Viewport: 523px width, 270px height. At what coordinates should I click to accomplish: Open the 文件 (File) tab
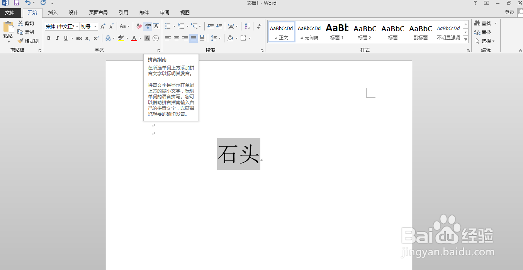pos(10,13)
